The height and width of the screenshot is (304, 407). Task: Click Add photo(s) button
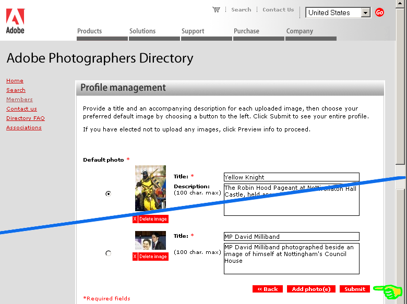pos(311,289)
